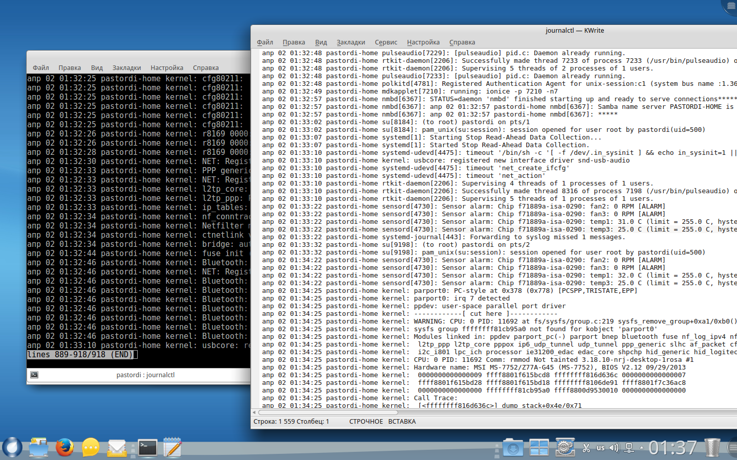This screenshot has height=460, width=737.
Task: Click the 'Call Trace:' line in KWrite
Action: click(359, 398)
